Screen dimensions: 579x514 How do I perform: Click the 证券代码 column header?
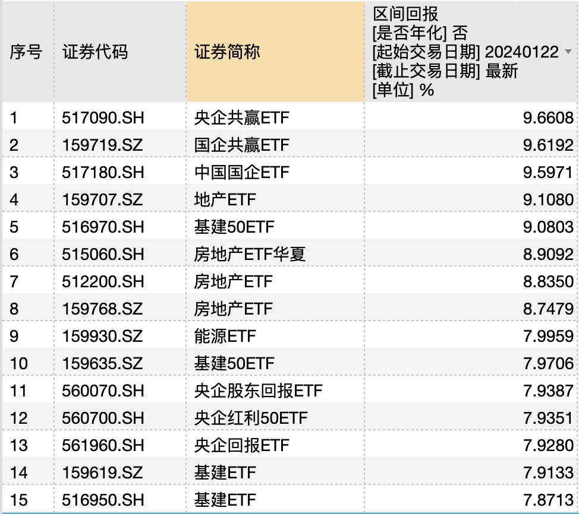(x=95, y=52)
